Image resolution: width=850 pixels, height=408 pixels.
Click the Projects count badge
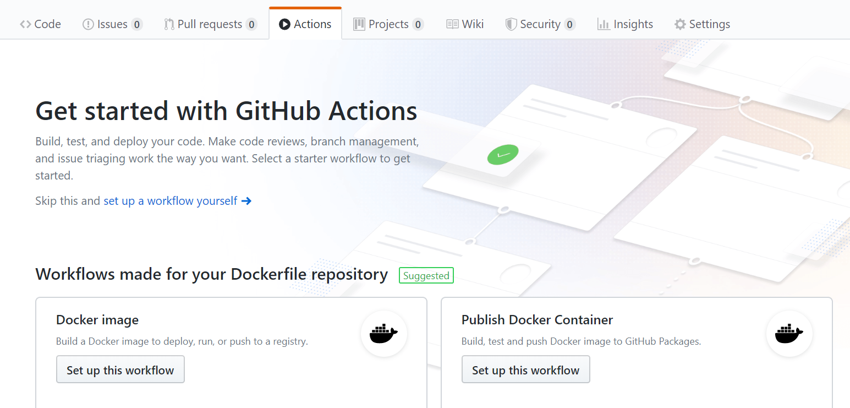pos(418,24)
